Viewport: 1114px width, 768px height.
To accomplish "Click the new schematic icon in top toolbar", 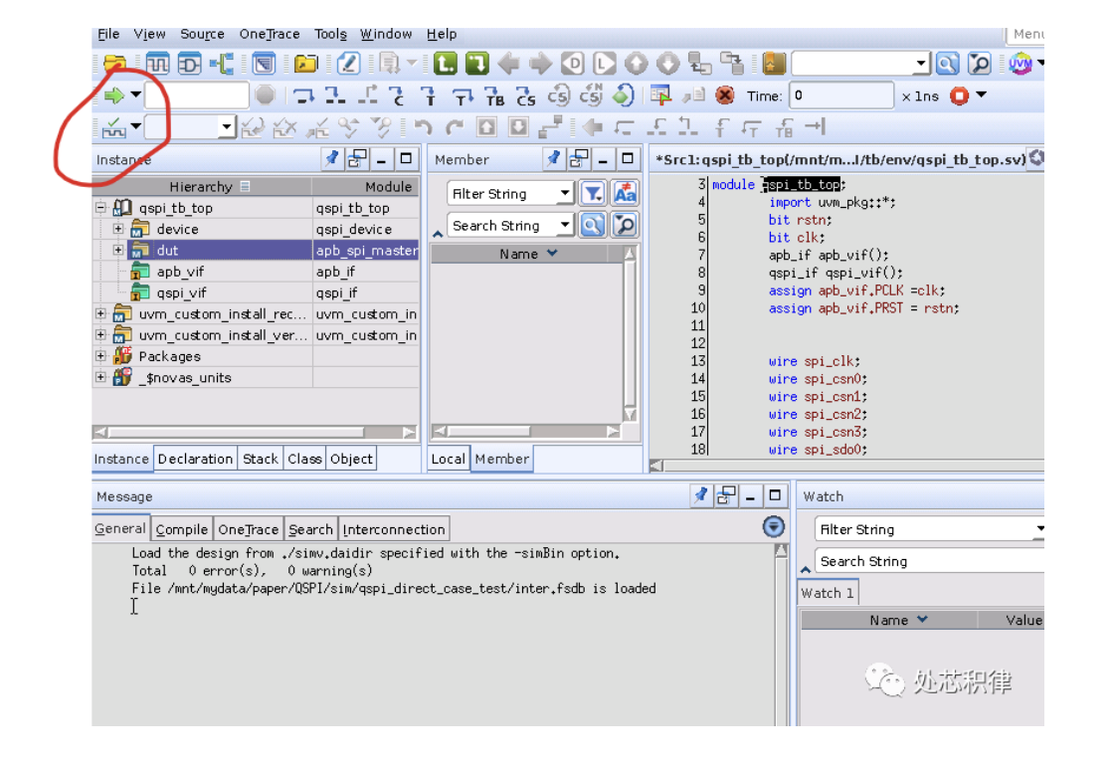I will click(x=189, y=64).
